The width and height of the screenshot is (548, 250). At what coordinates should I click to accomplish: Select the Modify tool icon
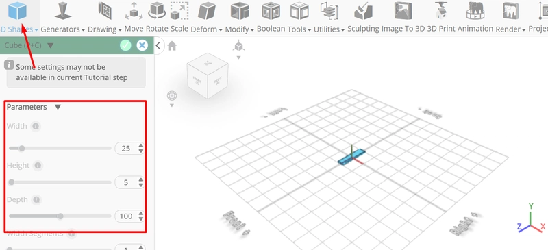click(239, 11)
